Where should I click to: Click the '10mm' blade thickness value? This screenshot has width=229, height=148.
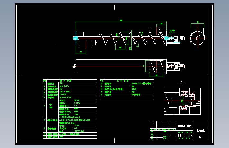click(x=61, y=137)
